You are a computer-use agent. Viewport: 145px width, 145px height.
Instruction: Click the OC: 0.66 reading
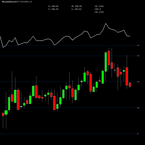[99, 6]
